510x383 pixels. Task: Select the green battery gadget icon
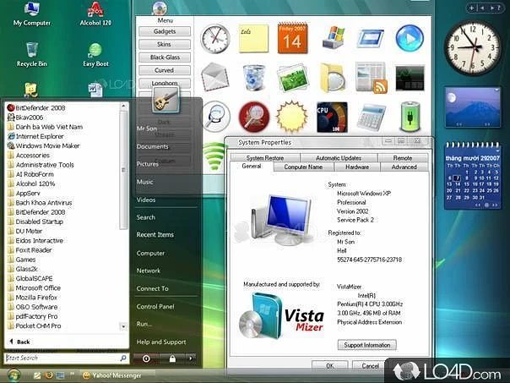pos(410,117)
